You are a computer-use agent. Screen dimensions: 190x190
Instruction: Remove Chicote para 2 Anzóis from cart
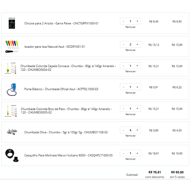pyautogui.click(x=130, y=27)
